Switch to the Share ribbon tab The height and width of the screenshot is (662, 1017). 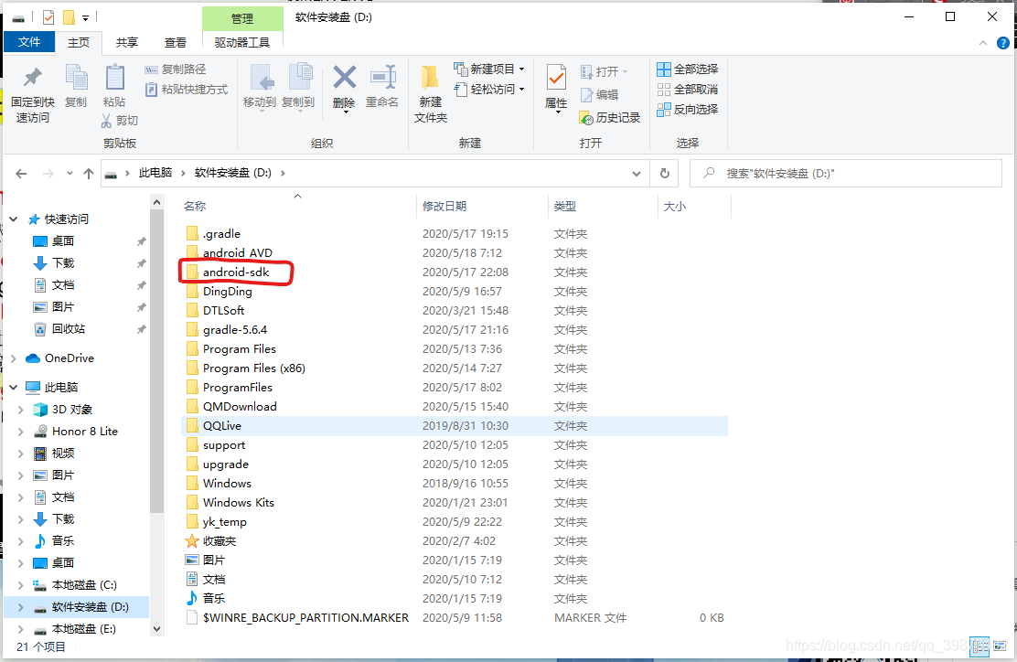[127, 42]
